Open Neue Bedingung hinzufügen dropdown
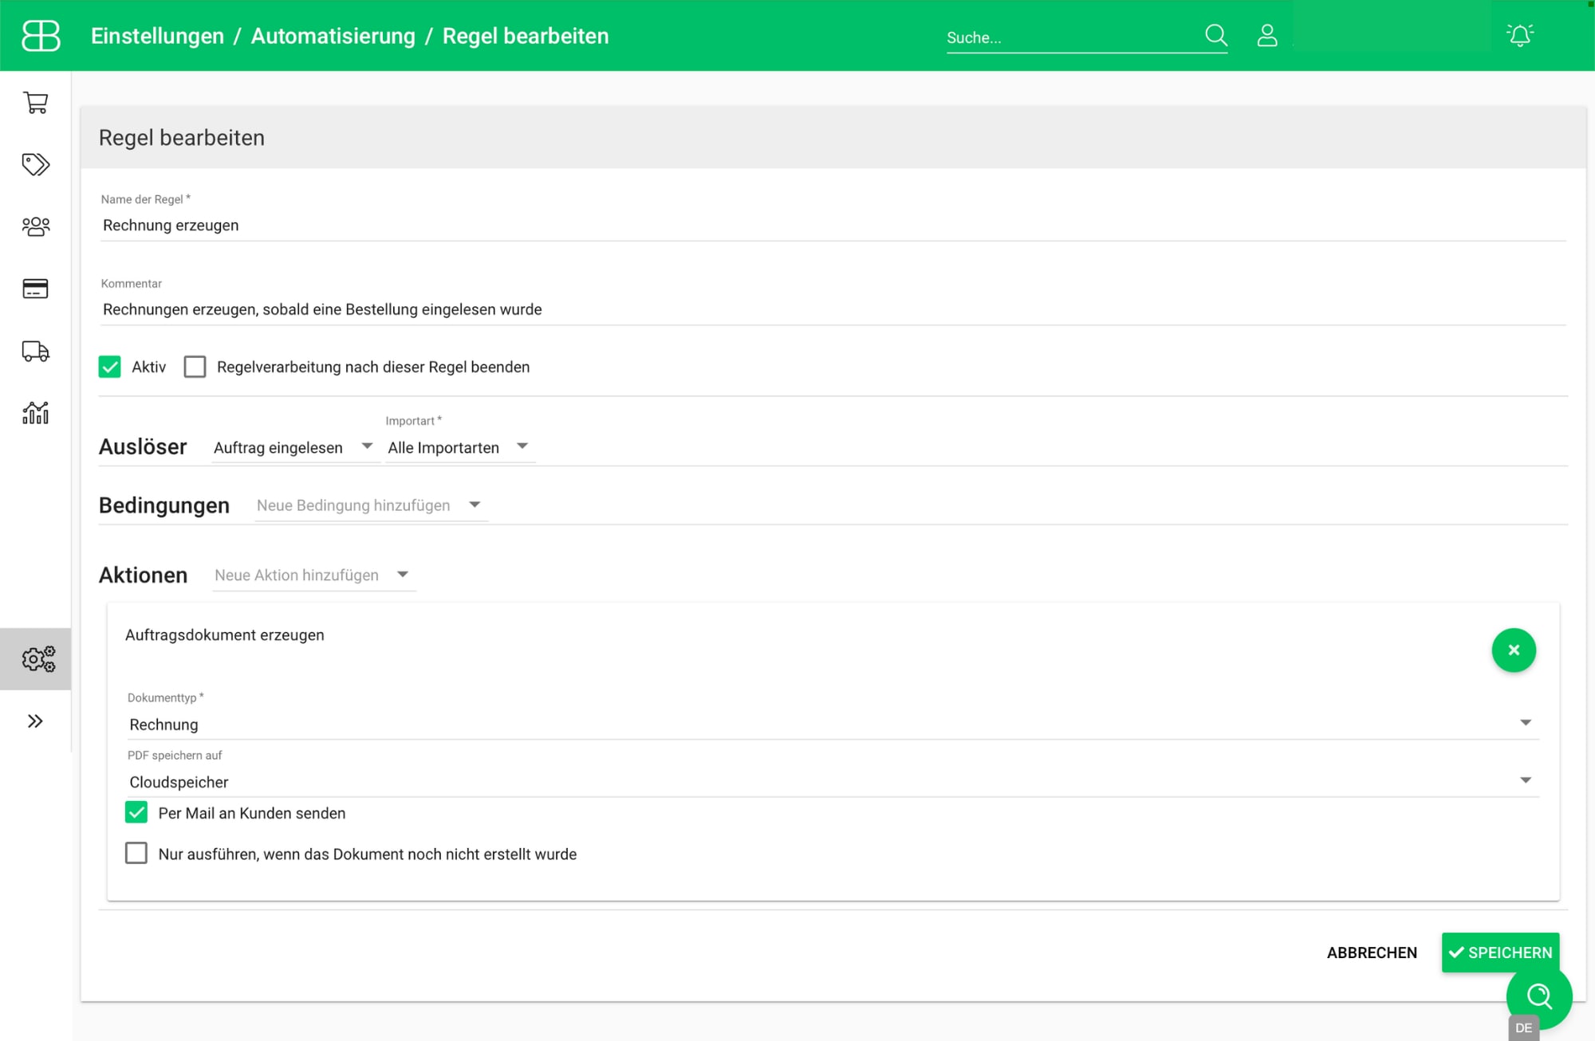 coord(370,505)
